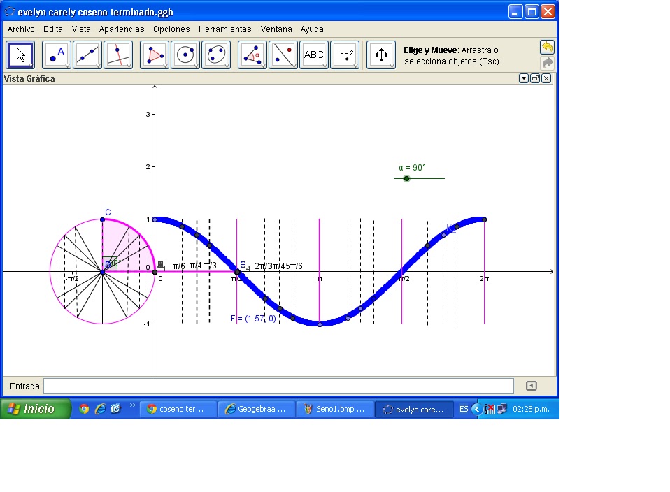Image resolution: width=670 pixels, height=492 pixels.
Task: Click point C on the unit circle
Action: 102,219
